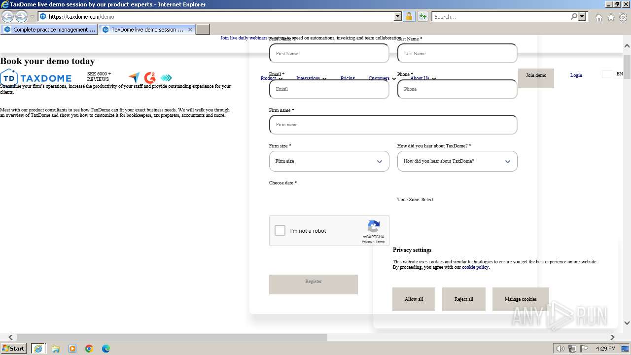Click the vertical scrollbar down arrow
The height and width of the screenshot is (355, 631).
(x=627, y=323)
